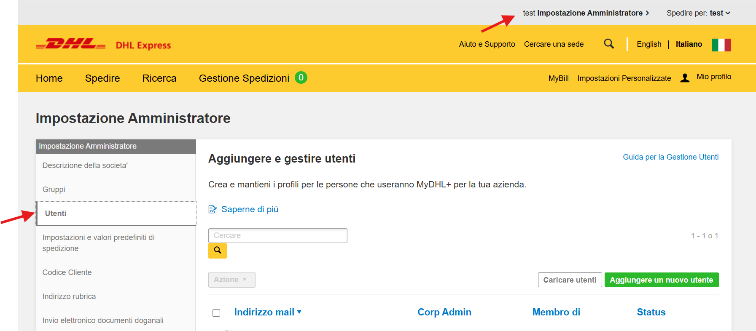Click the Italian flag icon
This screenshot has height=331, width=756.
721,45
